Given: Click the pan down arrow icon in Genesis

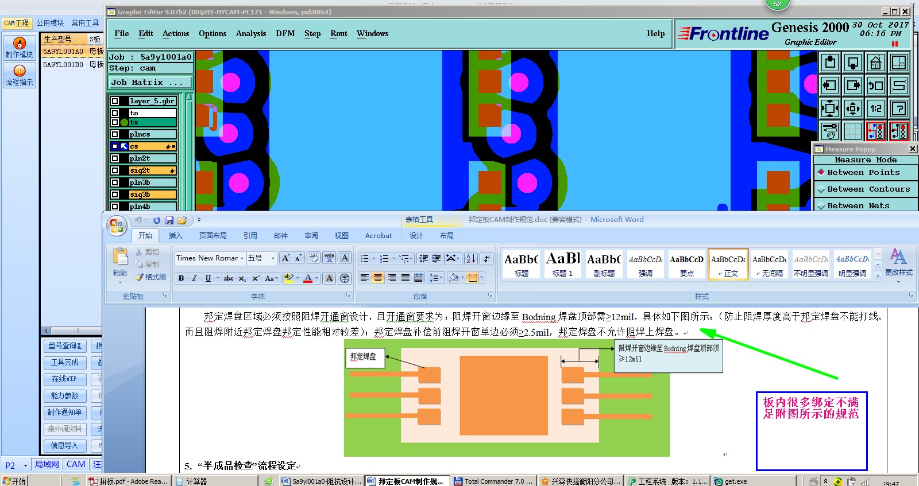Looking at the screenshot, I should click(x=853, y=63).
